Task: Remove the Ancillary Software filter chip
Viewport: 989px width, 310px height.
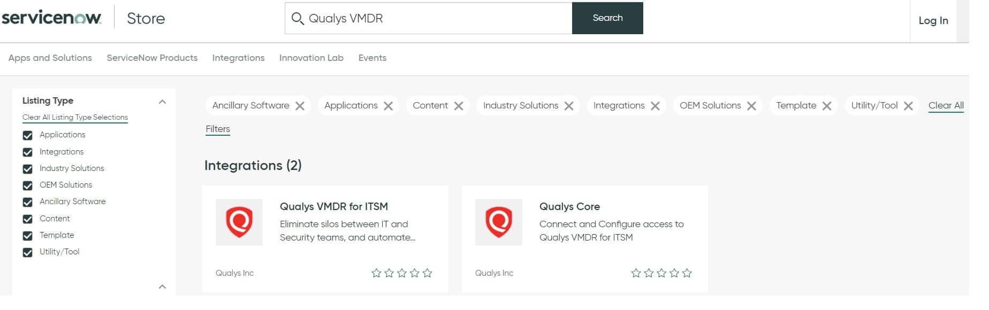Action: pyautogui.click(x=300, y=106)
